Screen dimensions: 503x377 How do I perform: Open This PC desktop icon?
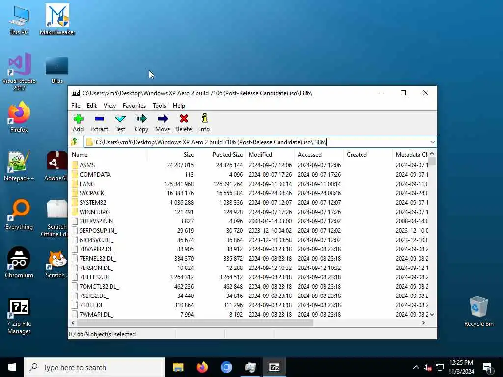point(19,21)
